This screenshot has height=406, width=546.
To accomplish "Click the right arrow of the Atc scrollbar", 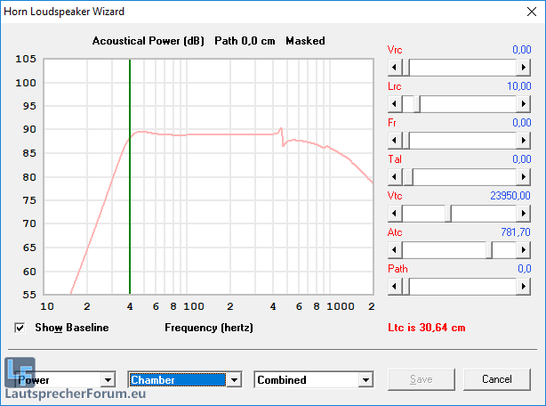I will coord(523,249).
